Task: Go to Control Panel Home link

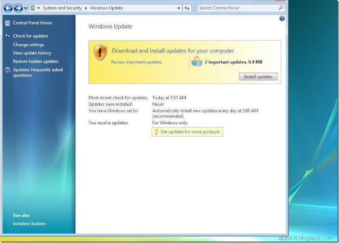Action: [x=33, y=23]
